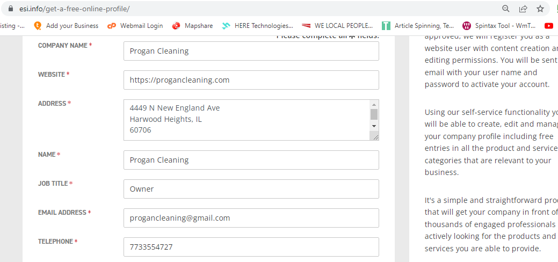This screenshot has width=558, height=262.
Task: Click the YouTube bookmark icon
Action: (x=549, y=26)
